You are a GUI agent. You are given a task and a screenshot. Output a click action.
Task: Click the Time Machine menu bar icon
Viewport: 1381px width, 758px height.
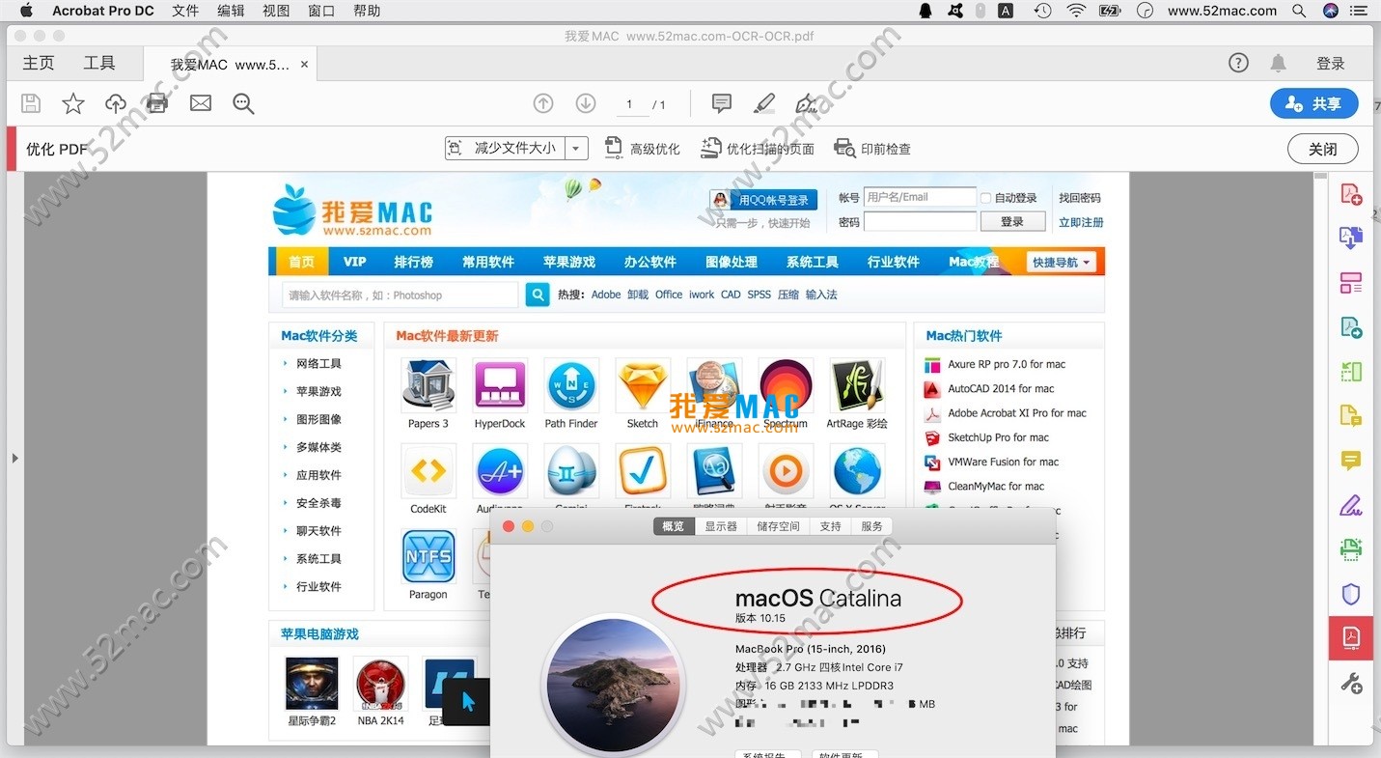click(1042, 11)
